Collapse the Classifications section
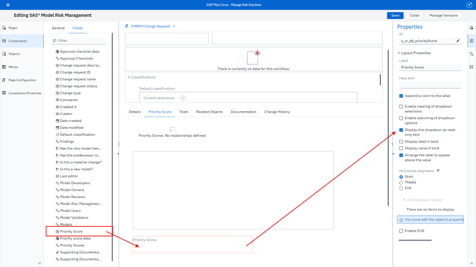Image resolution: width=476 pixels, height=267 pixels. pos(129,77)
